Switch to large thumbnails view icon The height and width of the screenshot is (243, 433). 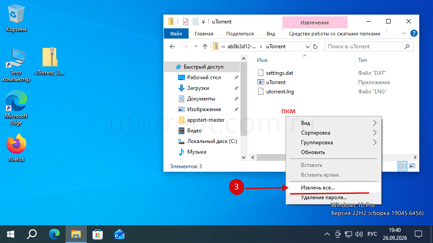click(412, 166)
